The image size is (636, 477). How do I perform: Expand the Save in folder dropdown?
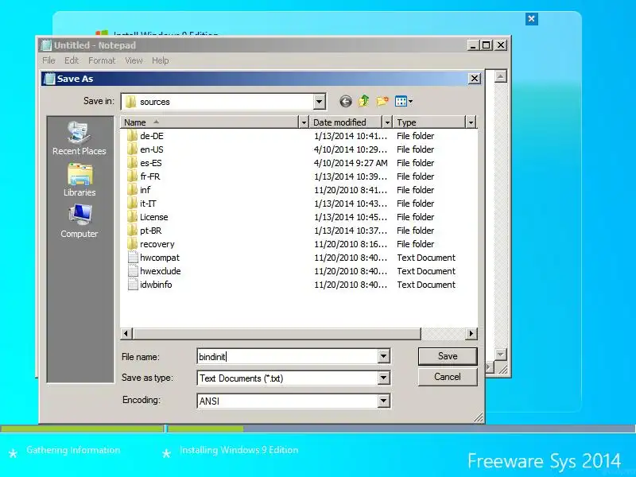coord(320,102)
